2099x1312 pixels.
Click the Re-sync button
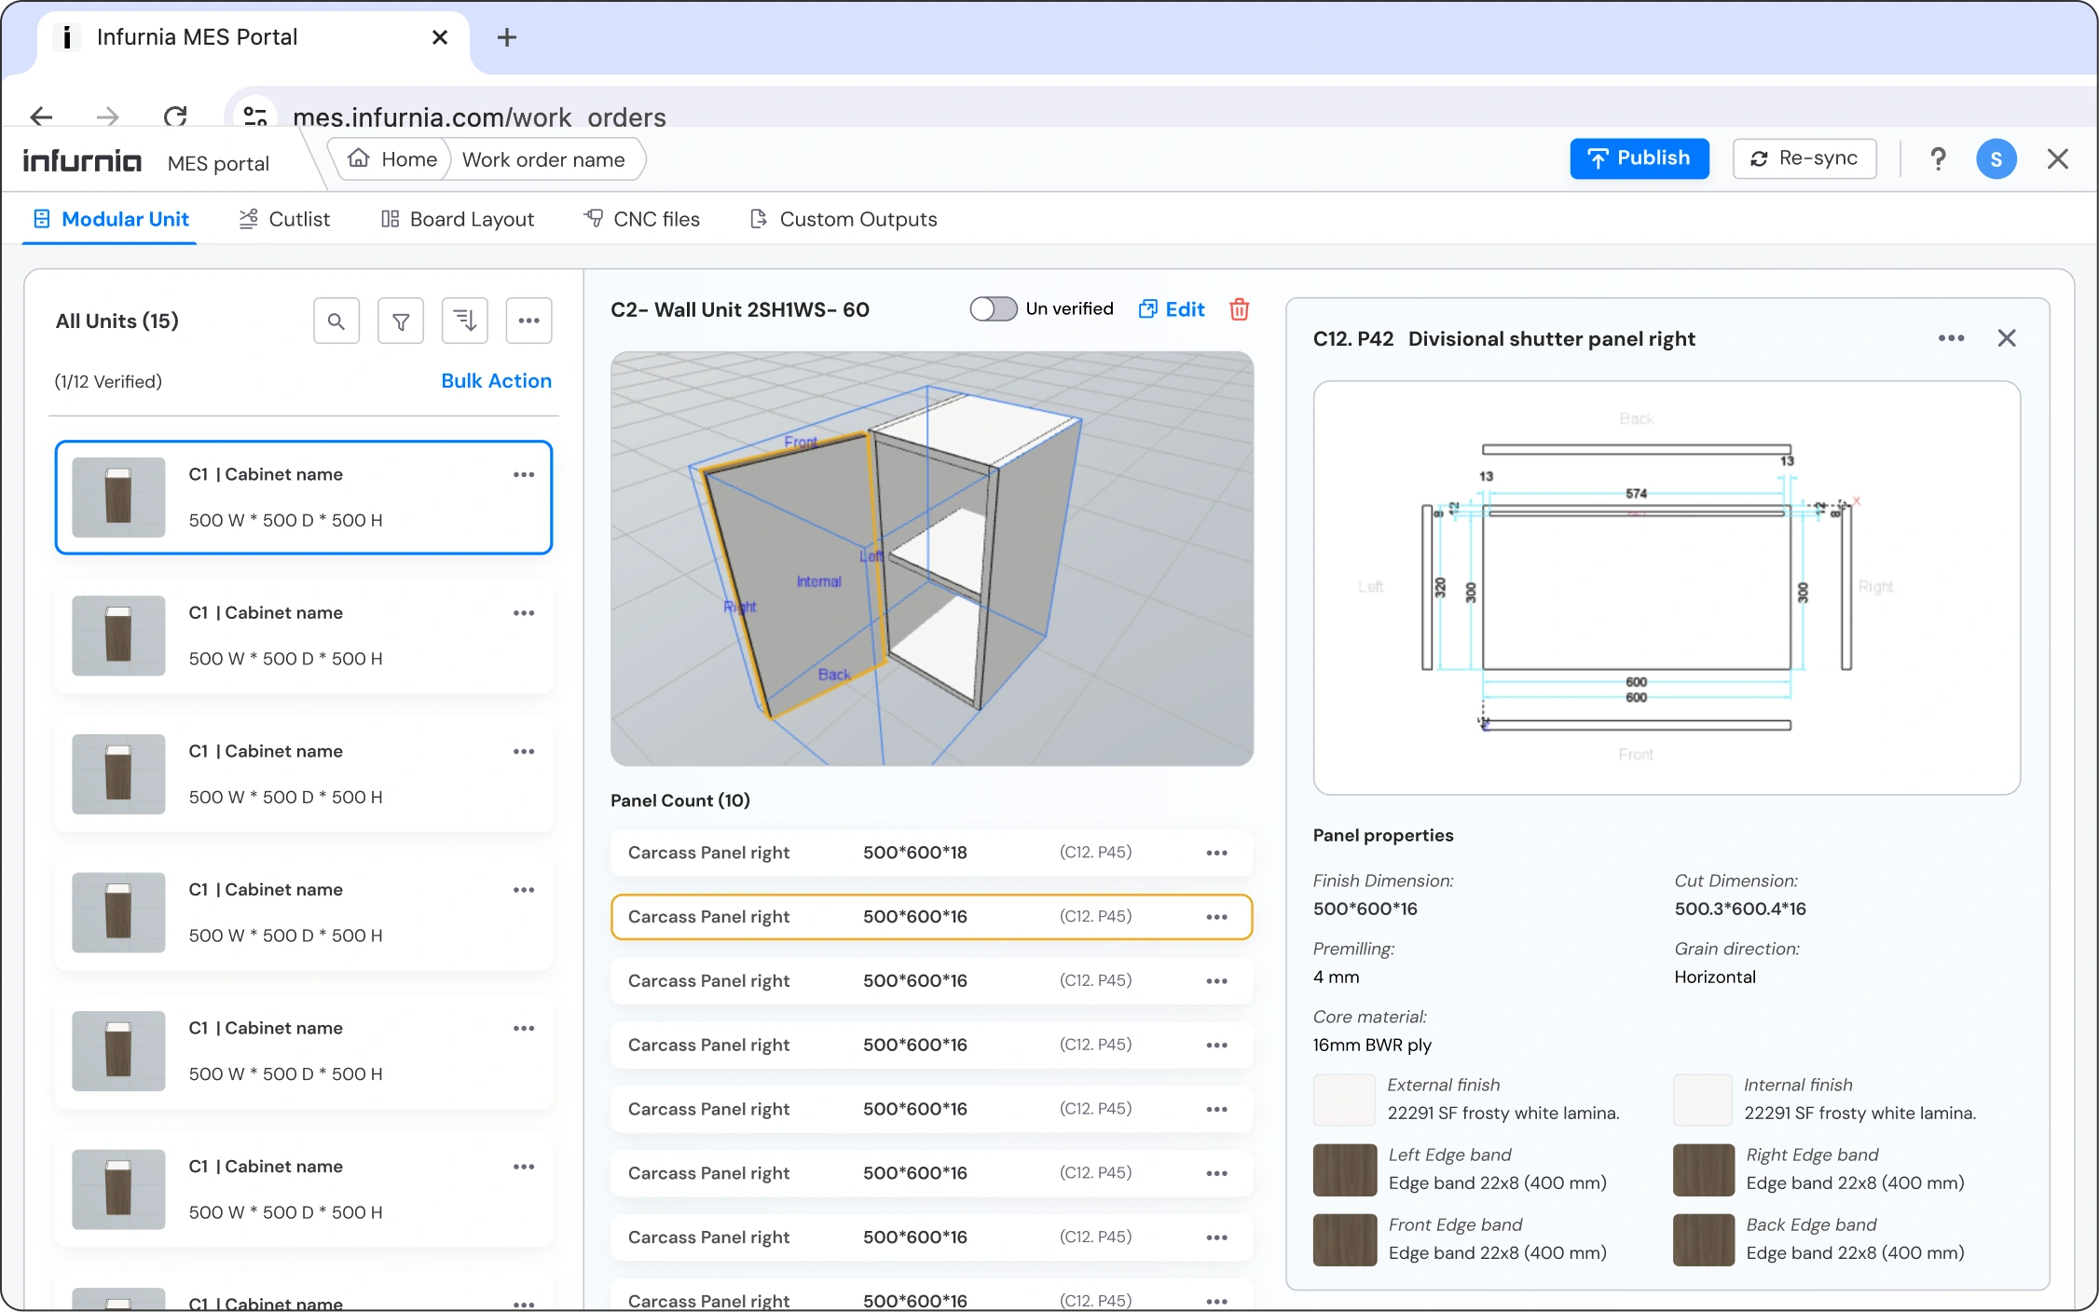pyautogui.click(x=1804, y=158)
